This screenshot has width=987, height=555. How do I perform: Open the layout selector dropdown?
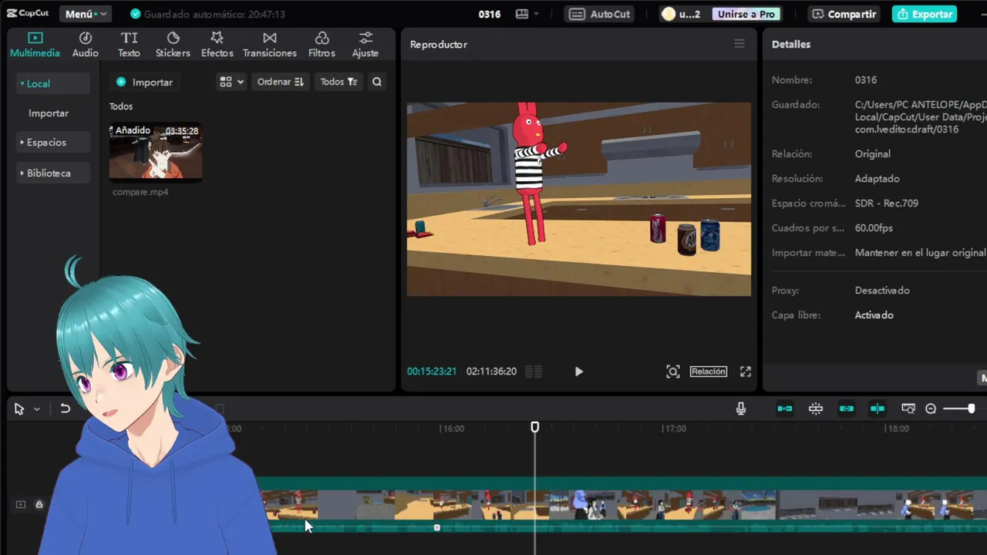click(x=527, y=14)
